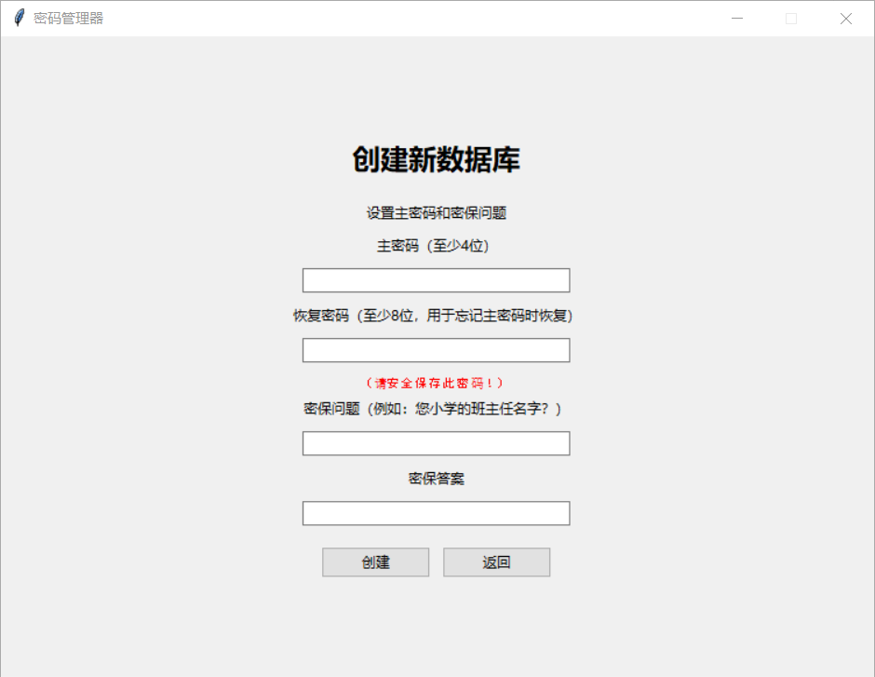Click the red 请安全保存此密码 warning
Viewport: 875px width, 677px height.
(436, 383)
